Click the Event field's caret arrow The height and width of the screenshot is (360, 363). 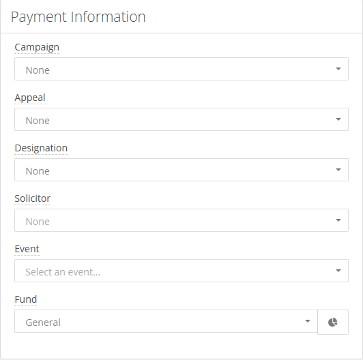coord(338,271)
